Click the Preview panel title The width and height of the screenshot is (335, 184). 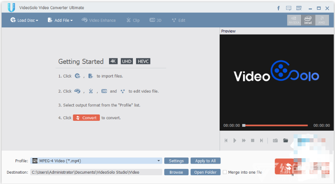[x=228, y=31]
